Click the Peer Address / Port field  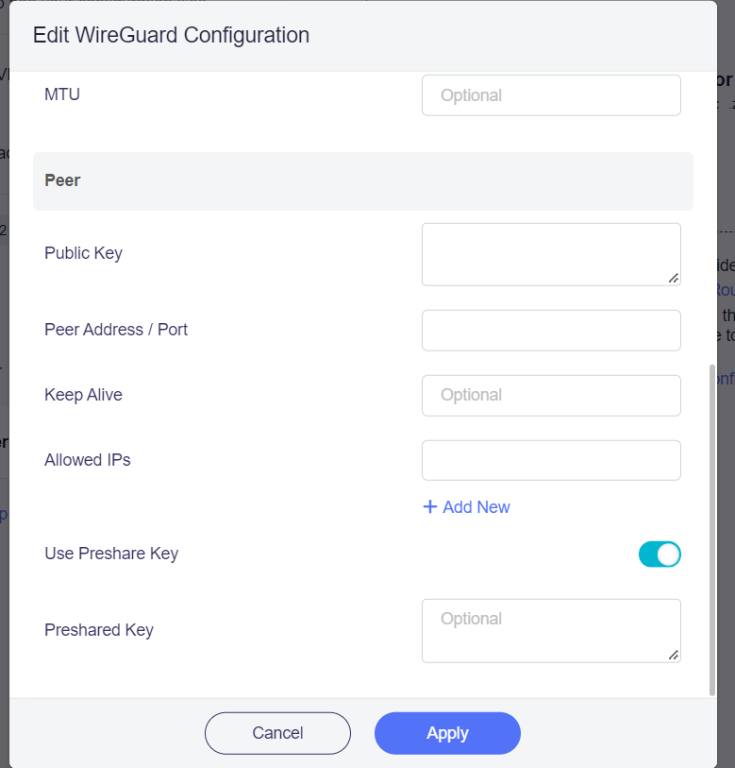click(x=551, y=330)
